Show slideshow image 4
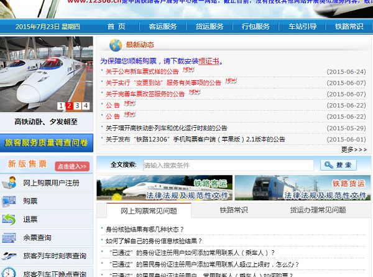The height and width of the screenshot is (277, 373). pos(86,106)
